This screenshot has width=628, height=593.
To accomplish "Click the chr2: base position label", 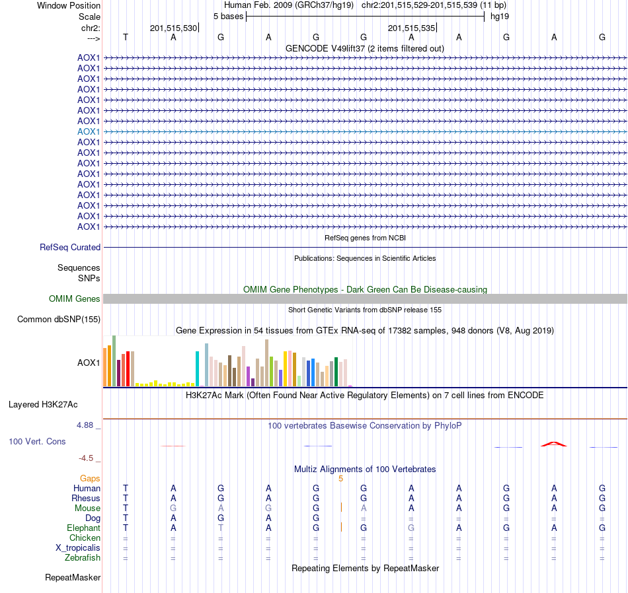I will [91, 28].
